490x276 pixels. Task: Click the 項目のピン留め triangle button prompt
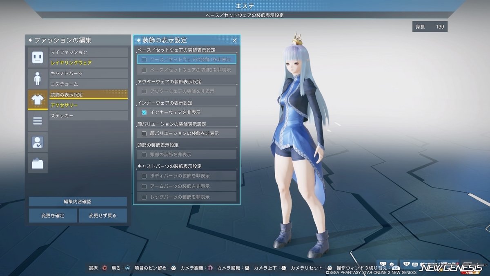(174, 268)
